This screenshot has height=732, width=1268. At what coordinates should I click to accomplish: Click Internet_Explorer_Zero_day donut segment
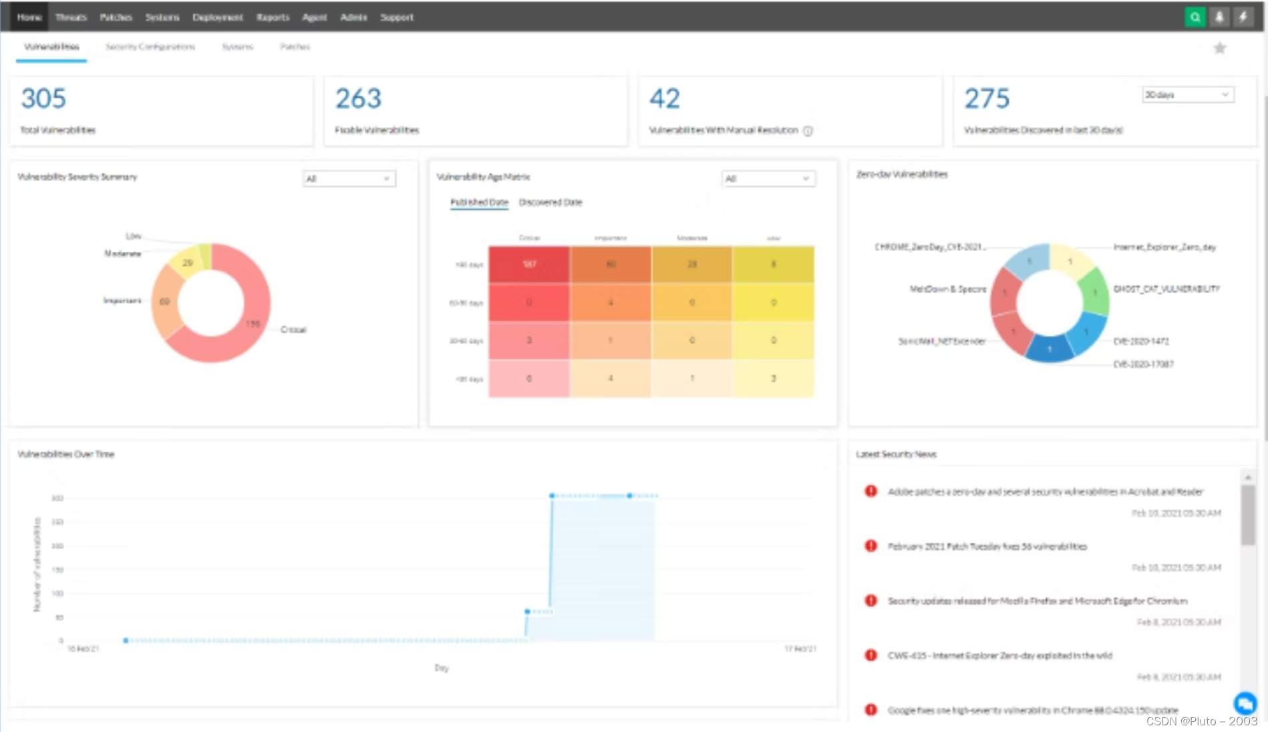pyautogui.click(x=1070, y=261)
